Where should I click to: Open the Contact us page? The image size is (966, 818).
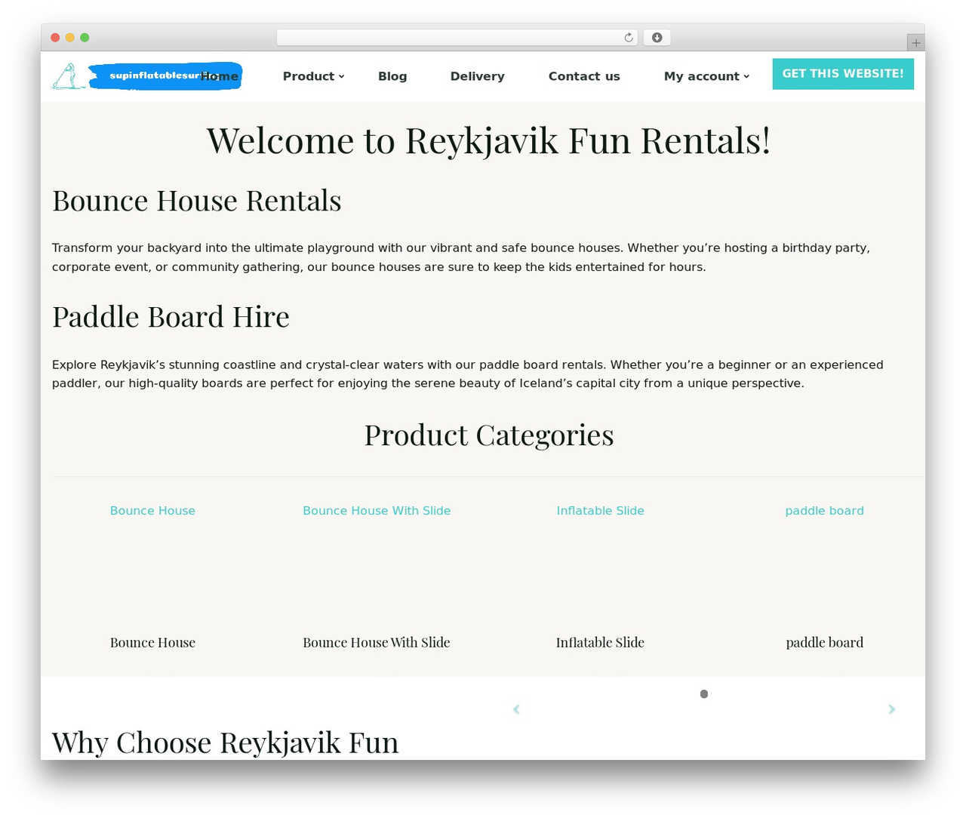coord(584,76)
